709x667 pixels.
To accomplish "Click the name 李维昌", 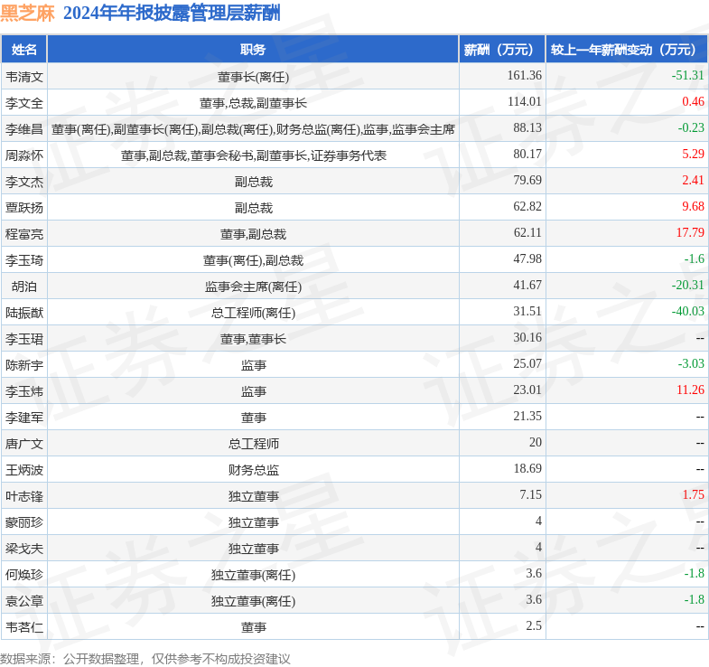I will coord(24,129).
